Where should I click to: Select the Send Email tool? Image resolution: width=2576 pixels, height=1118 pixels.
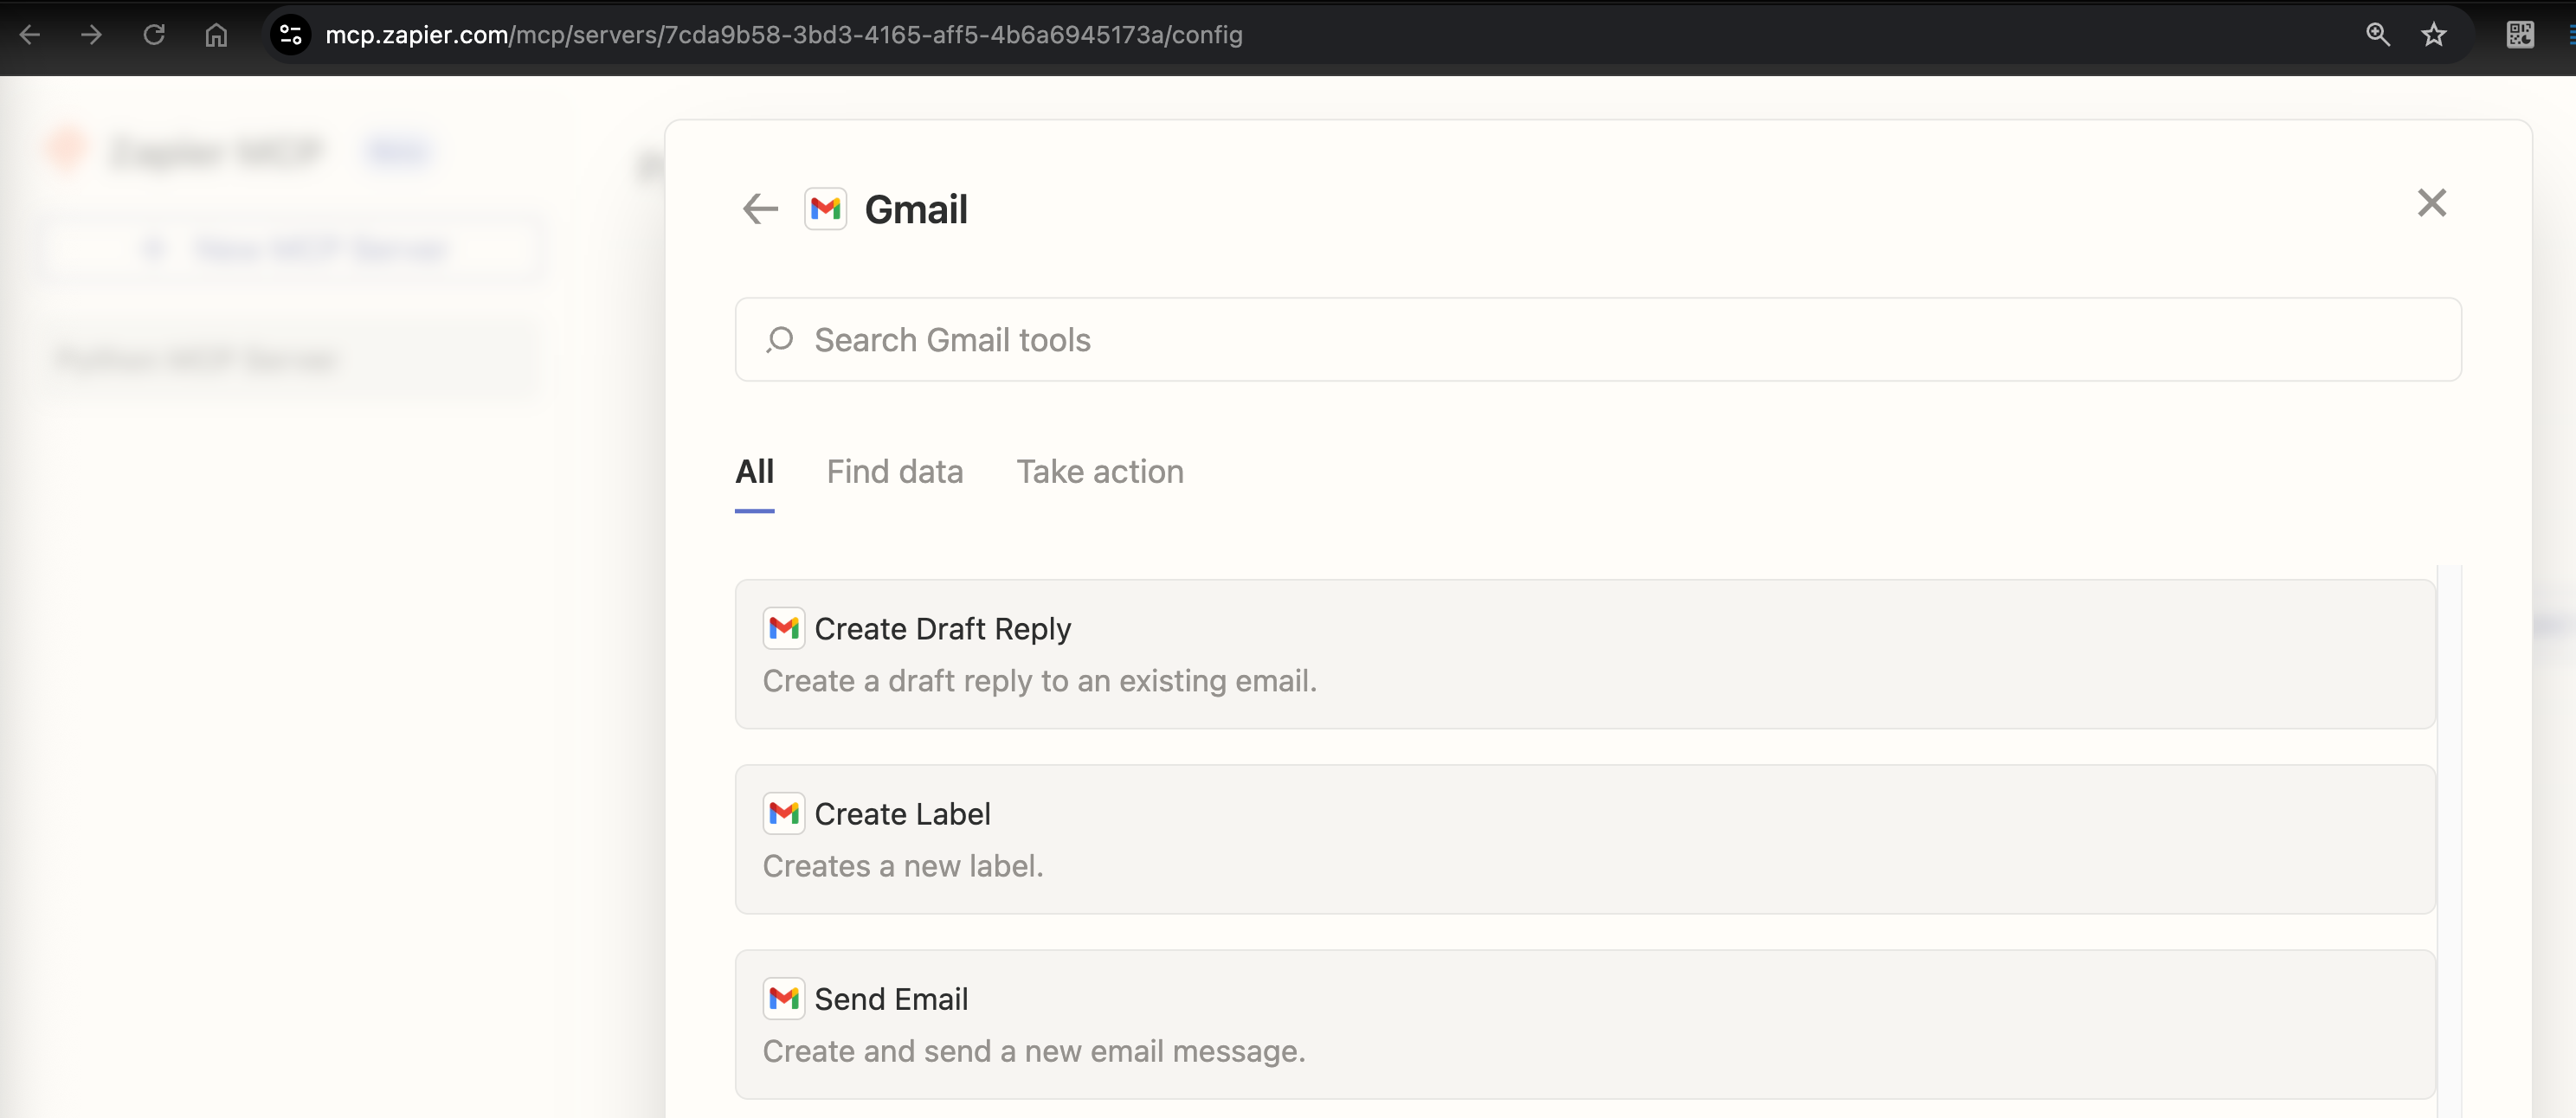point(1584,1024)
